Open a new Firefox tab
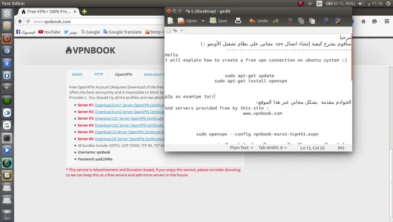Image resolution: width=393 pixels, height=222 pixels. coord(85,12)
